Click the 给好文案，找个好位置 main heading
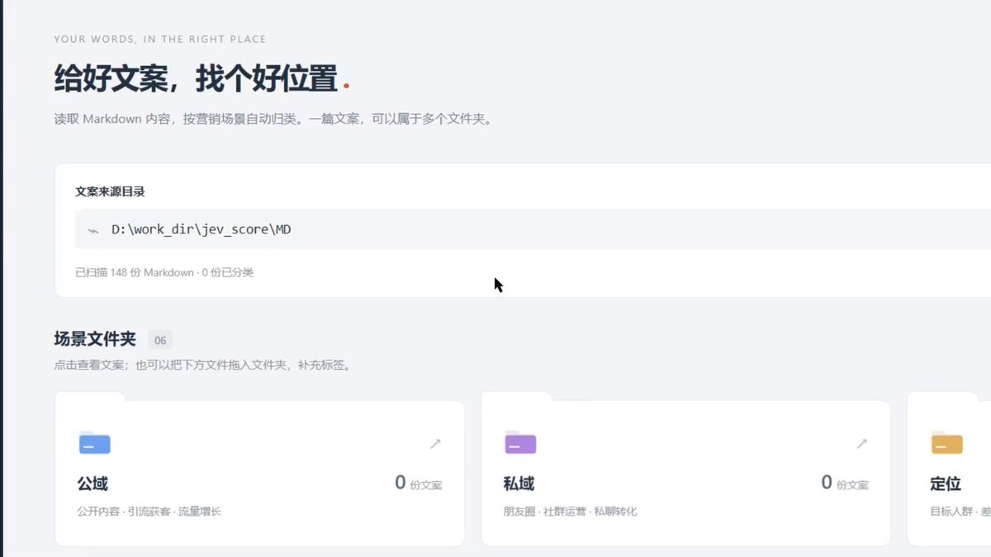The image size is (991, 557). pyautogui.click(x=197, y=80)
